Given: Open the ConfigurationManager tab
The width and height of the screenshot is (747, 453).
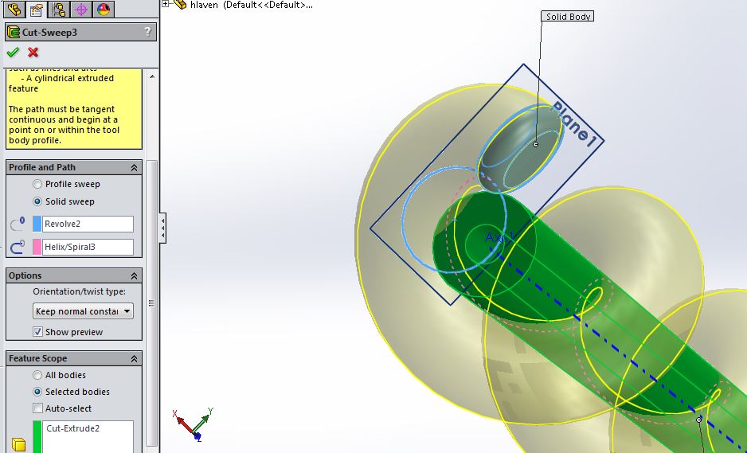Looking at the screenshot, I should point(59,10).
